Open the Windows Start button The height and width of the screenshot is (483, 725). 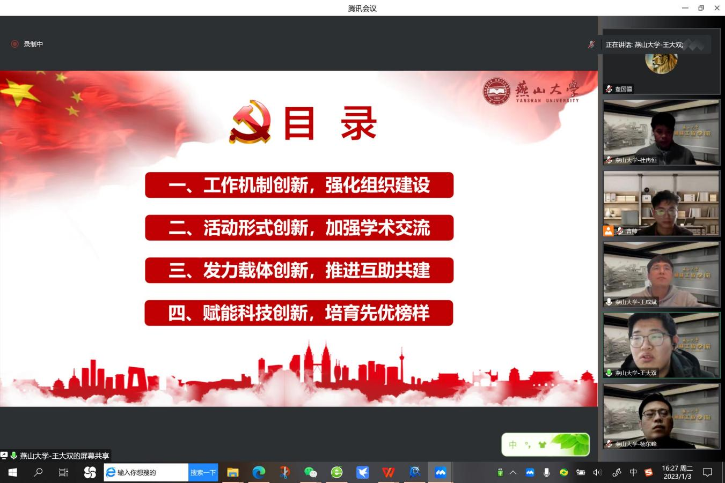pos(12,472)
